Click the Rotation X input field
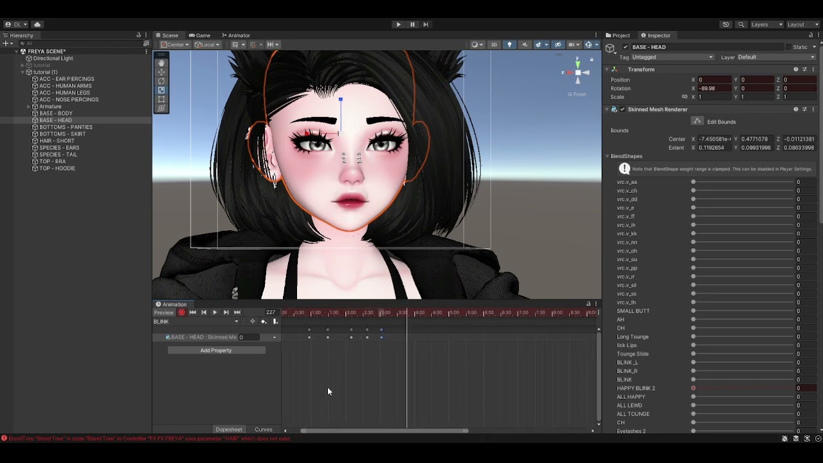This screenshot has width=823, height=463. point(715,89)
